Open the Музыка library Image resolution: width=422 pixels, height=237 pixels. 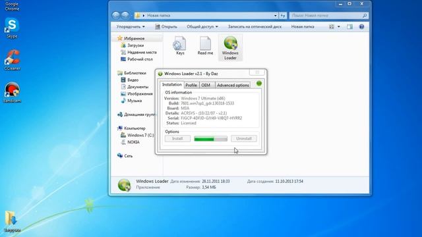click(135, 101)
